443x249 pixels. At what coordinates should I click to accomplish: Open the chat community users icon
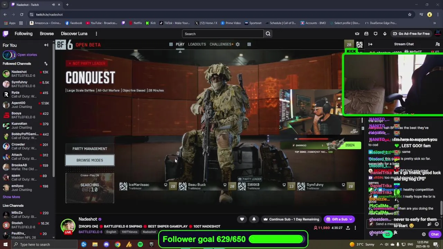pos(437,44)
